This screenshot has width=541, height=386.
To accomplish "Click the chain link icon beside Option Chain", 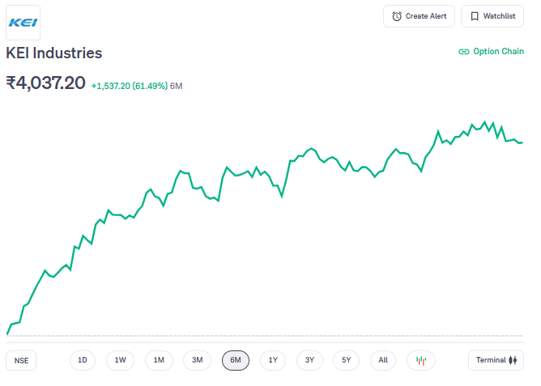I will tap(464, 52).
